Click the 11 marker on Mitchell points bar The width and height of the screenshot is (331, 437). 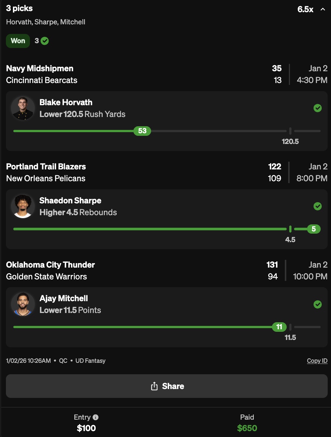[279, 327]
